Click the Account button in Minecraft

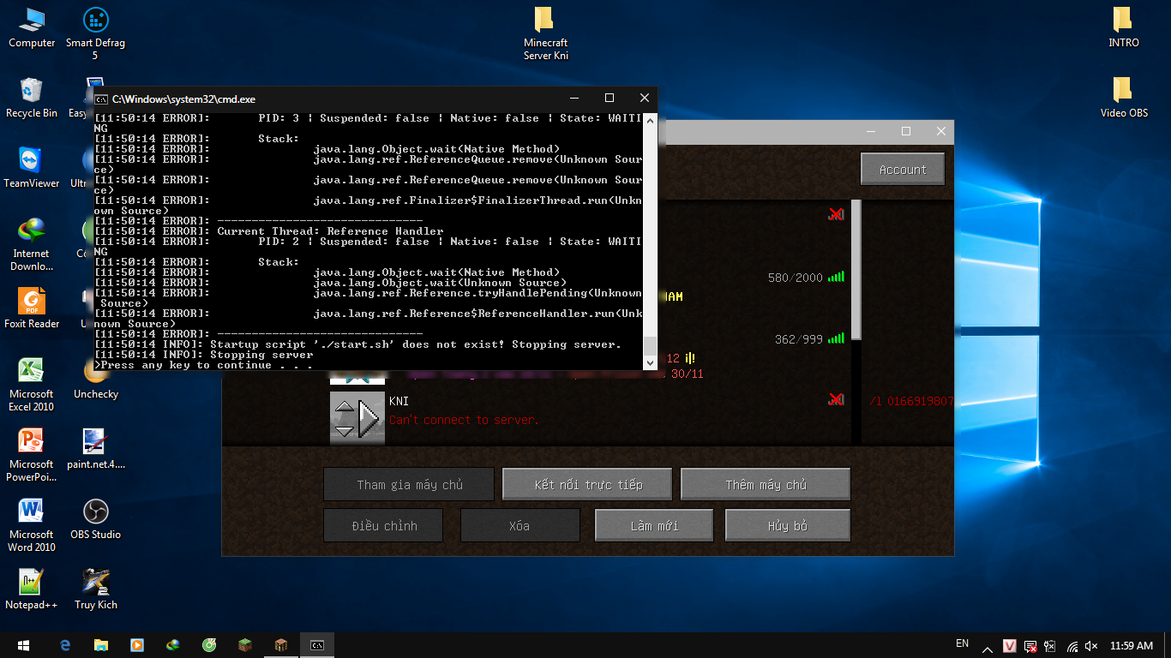(x=903, y=170)
